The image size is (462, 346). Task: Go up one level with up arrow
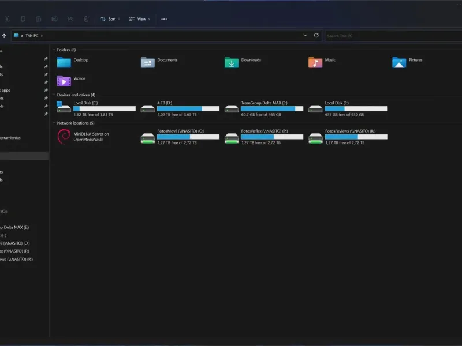click(4, 36)
